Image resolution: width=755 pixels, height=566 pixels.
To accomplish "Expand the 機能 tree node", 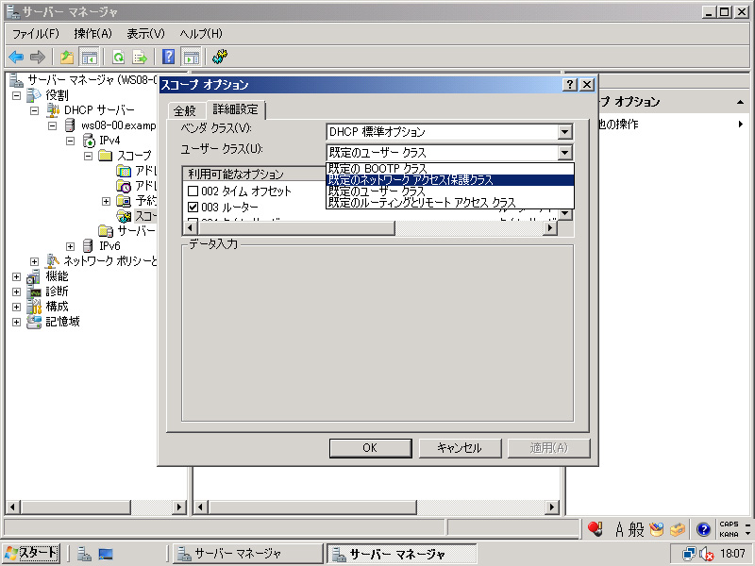I will 17,276.
